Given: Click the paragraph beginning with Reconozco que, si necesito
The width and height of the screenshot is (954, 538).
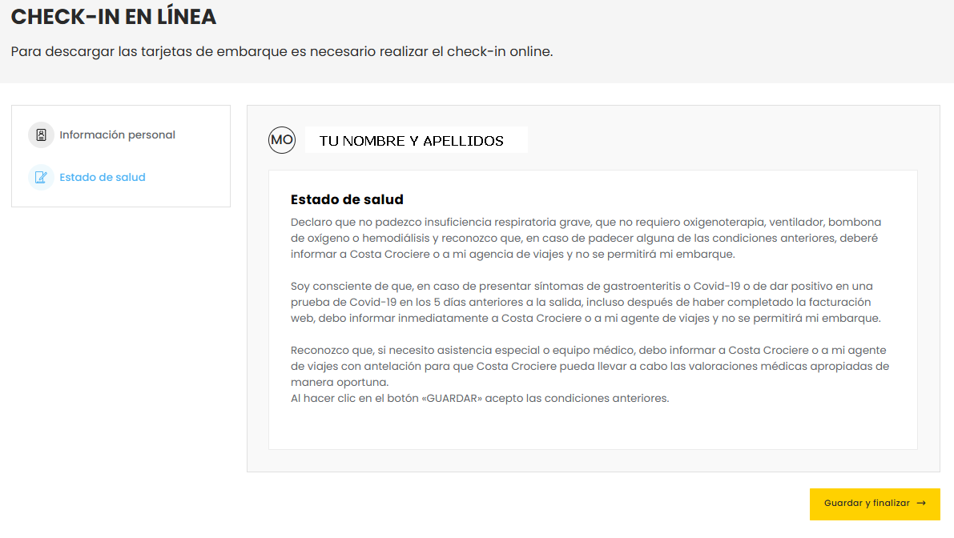Looking at the screenshot, I should pos(589,366).
